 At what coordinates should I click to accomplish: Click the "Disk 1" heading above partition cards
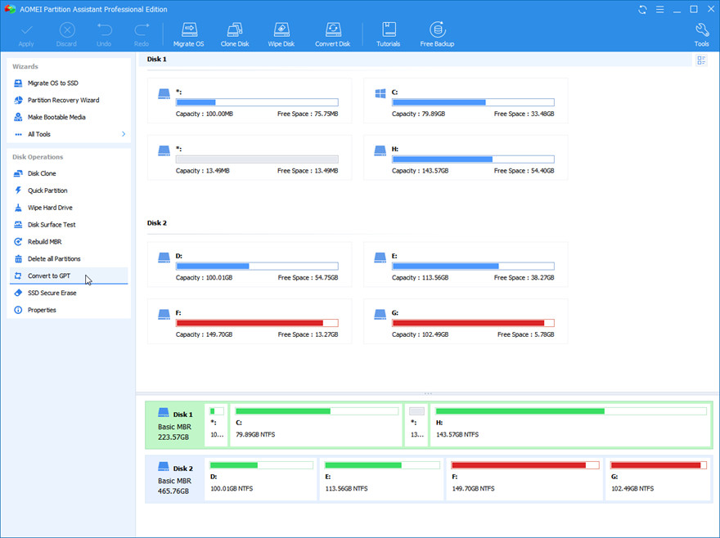coord(157,59)
